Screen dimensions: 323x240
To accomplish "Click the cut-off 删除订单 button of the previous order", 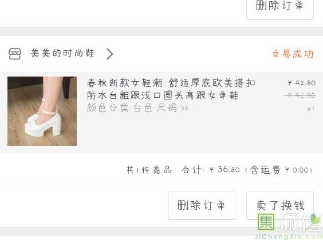I will [x=280, y=10].
